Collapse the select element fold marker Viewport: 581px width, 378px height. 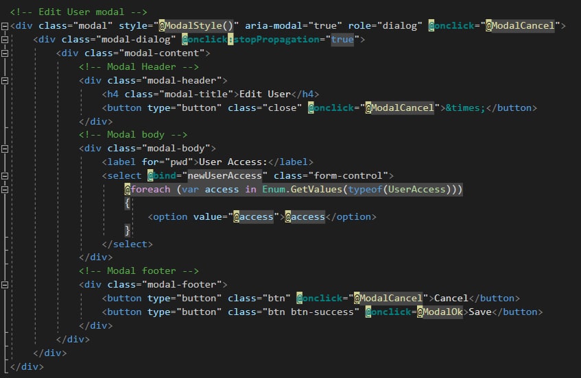(x=5, y=176)
